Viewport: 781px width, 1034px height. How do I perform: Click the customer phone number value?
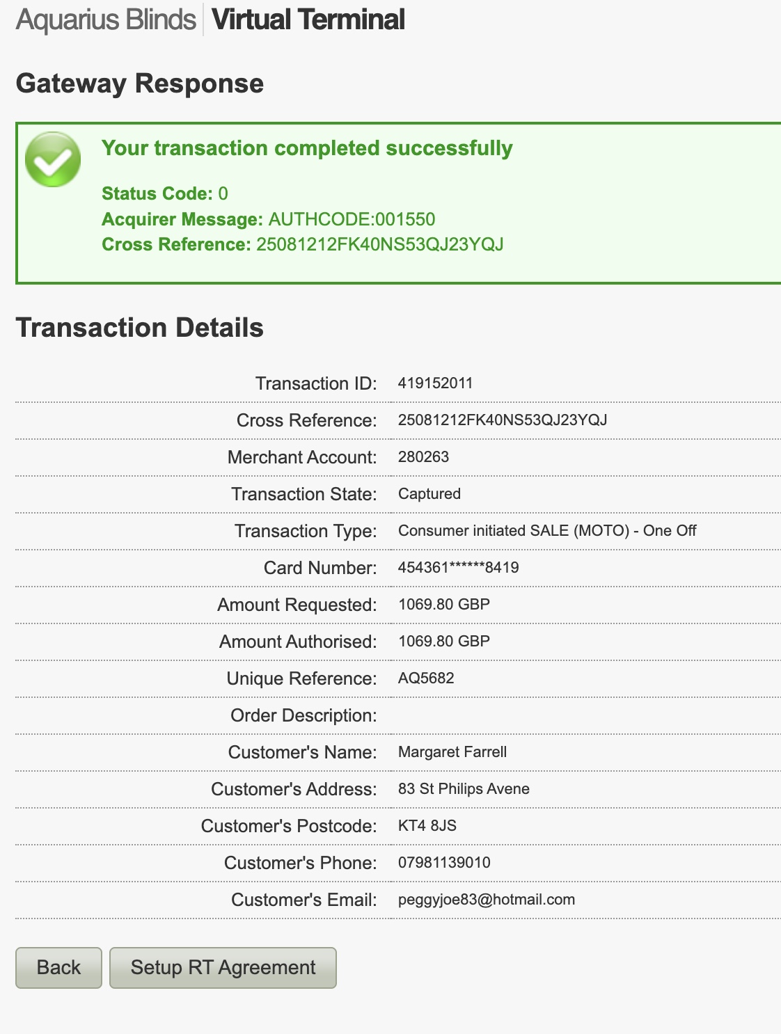pos(444,863)
